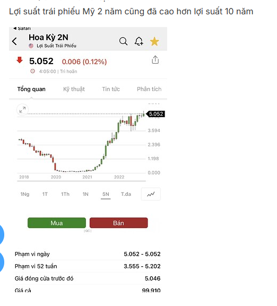Select 1Ng chart range
277x306 pixels.
(25, 194)
